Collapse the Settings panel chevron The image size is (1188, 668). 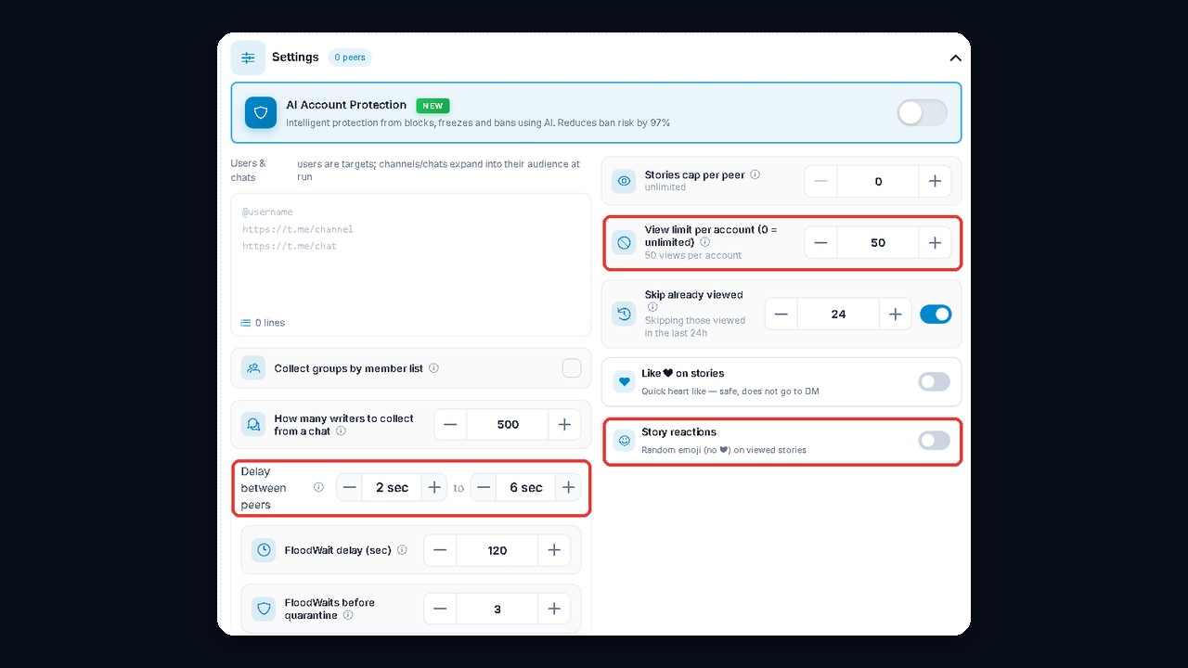coord(955,58)
